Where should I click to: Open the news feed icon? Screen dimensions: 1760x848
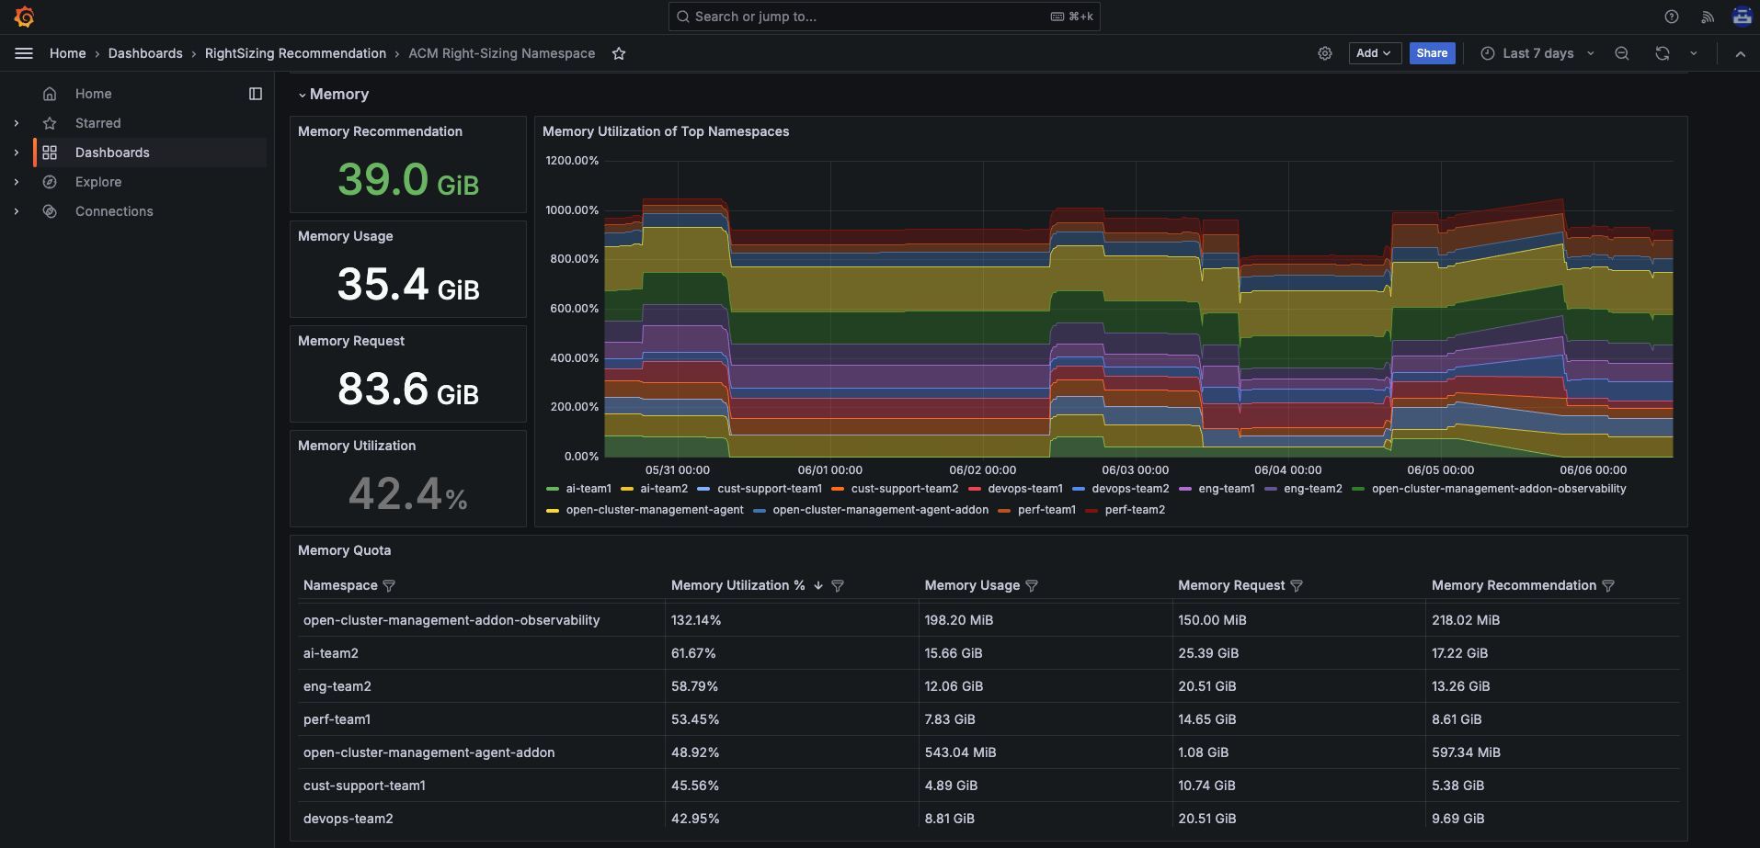tap(1707, 17)
